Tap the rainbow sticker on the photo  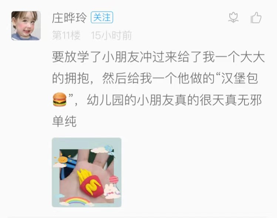click(77, 202)
